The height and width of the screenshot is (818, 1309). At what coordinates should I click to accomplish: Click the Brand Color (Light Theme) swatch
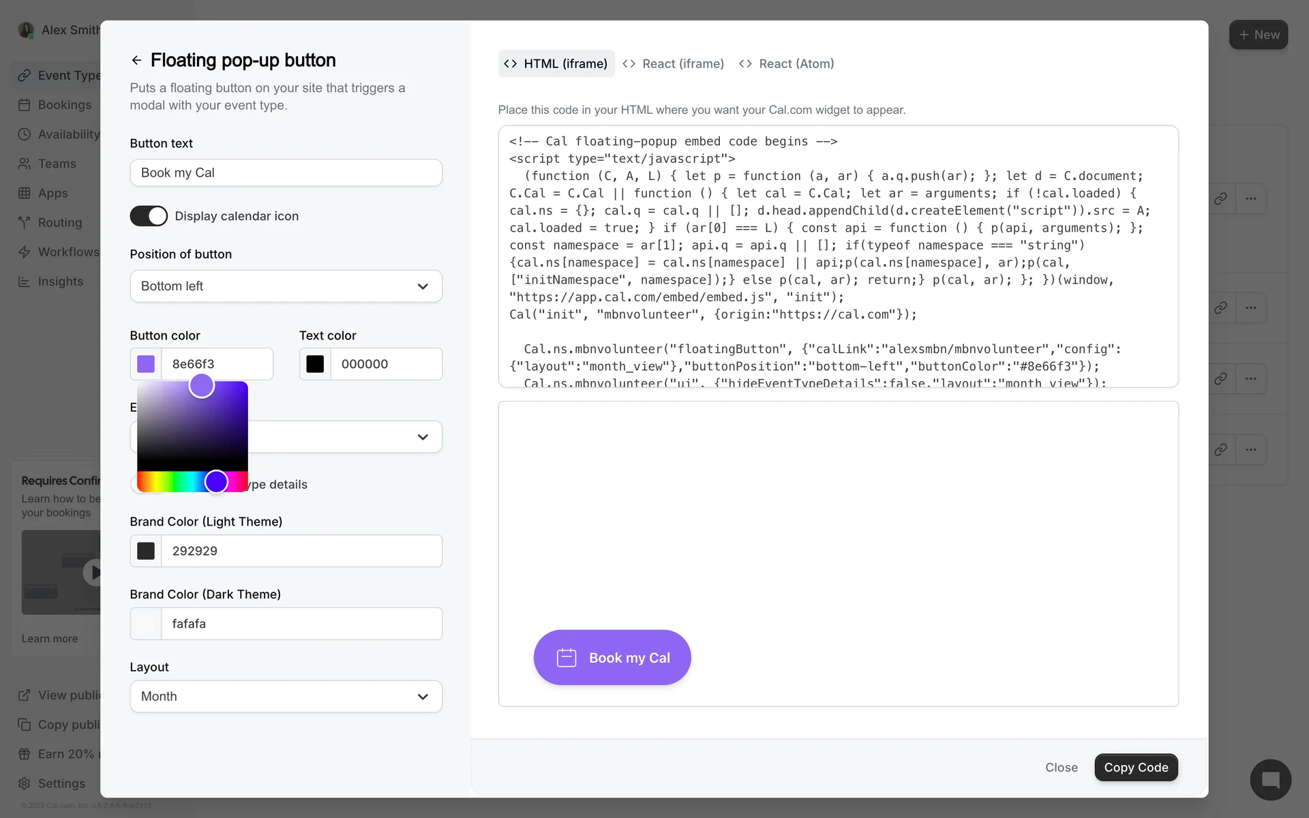[x=146, y=551]
